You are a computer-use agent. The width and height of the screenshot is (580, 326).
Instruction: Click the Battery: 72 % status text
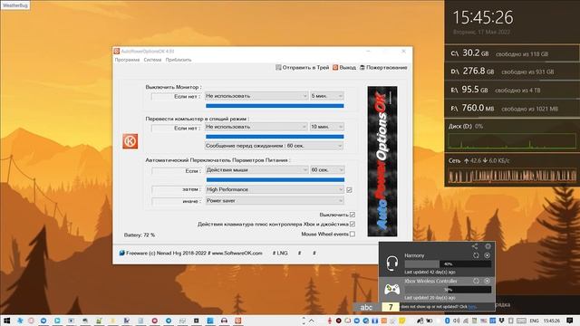point(140,235)
